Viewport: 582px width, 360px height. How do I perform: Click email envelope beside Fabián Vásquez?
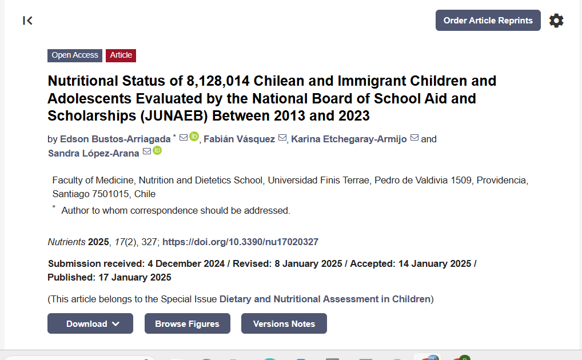click(x=282, y=139)
